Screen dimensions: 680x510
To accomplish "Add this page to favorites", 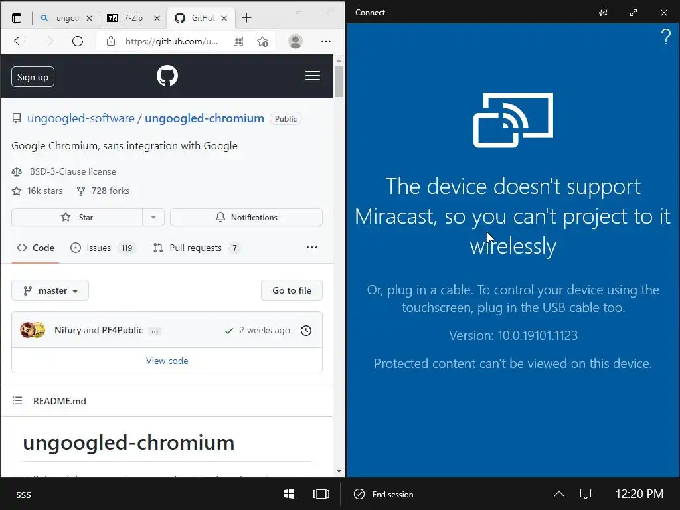I will click(x=262, y=41).
